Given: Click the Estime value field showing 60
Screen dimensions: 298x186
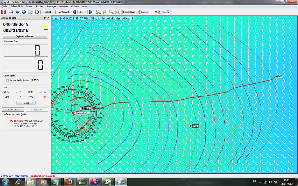Looking at the screenshot, I should (154, 12).
